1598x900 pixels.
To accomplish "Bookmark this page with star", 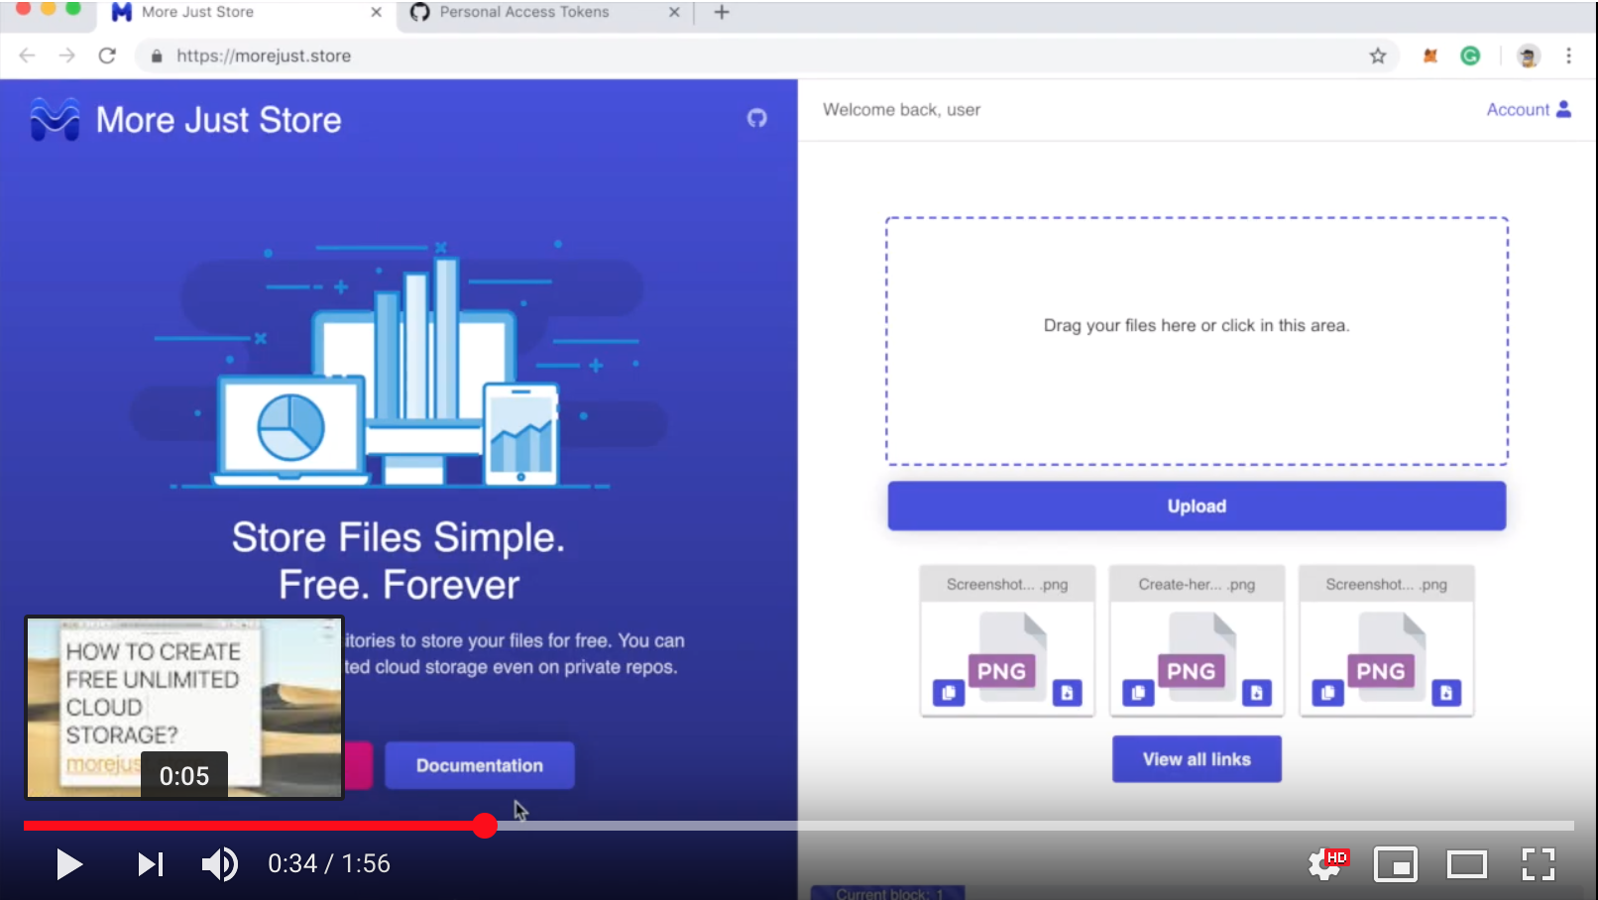I will point(1378,56).
